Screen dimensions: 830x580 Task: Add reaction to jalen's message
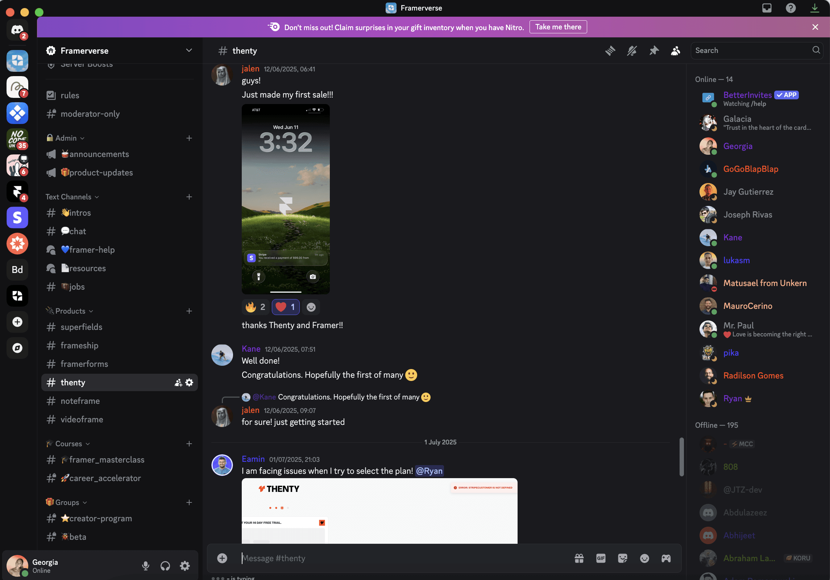(311, 307)
